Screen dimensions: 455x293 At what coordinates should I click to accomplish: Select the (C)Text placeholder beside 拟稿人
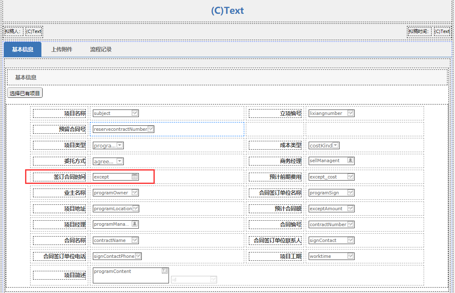[x=34, y=31]
